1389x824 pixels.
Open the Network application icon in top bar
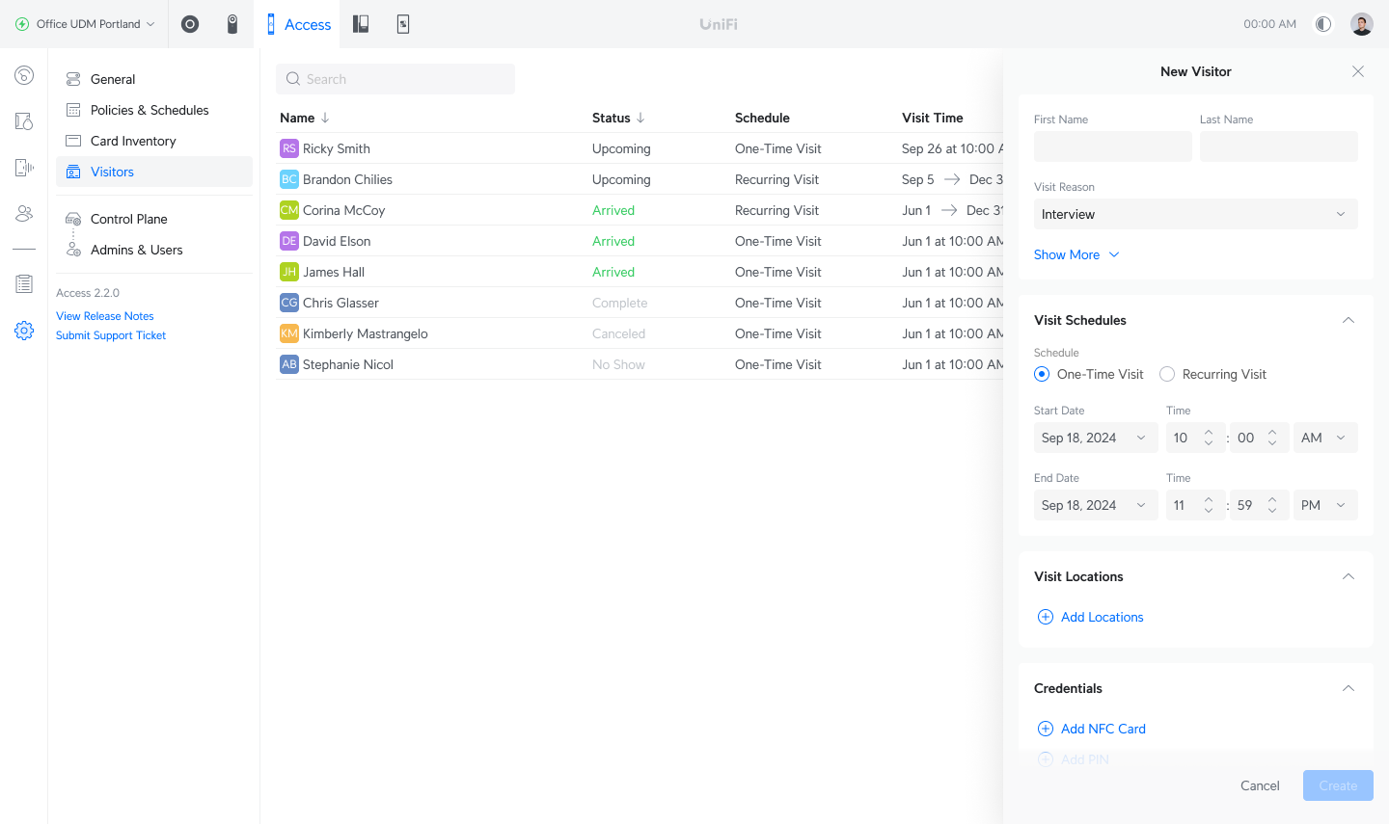tap(190, 24)
